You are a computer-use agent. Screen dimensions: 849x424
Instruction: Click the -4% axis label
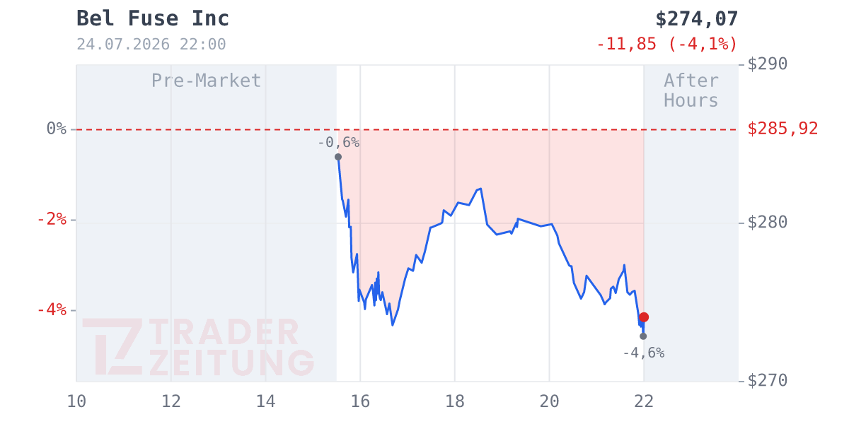pyautogui.click(x=52, y=310)
